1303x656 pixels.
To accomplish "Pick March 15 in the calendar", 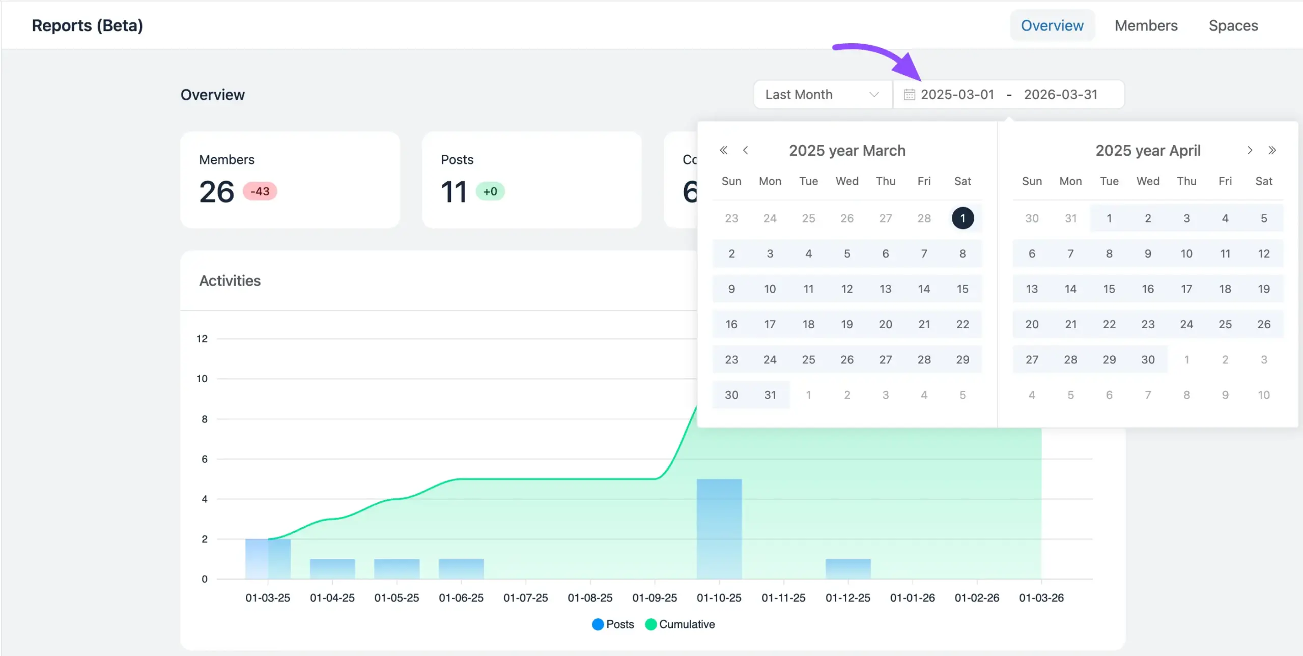I will coord(962,289).
